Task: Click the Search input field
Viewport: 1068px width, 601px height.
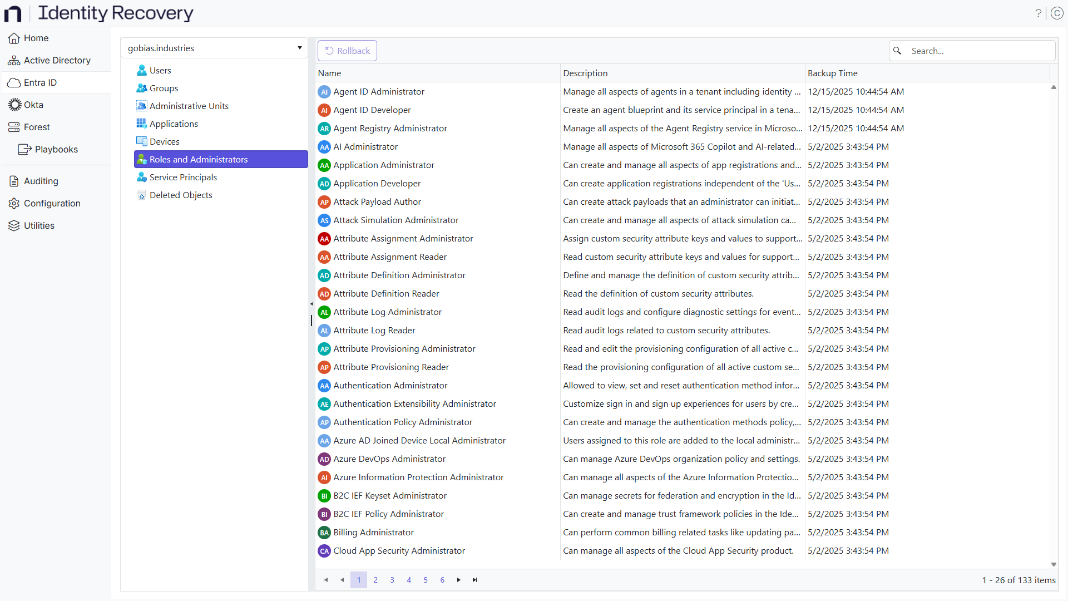Action: [x=979, y=51]
